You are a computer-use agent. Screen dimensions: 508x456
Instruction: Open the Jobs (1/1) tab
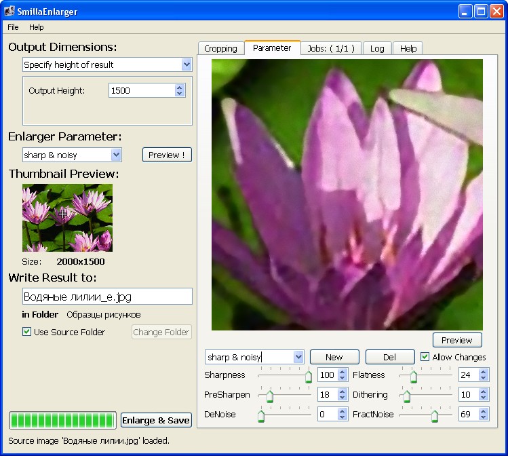click(331, 48)
